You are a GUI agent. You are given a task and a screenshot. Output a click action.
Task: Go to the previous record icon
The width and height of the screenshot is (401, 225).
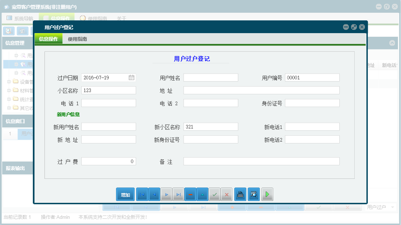154,194
